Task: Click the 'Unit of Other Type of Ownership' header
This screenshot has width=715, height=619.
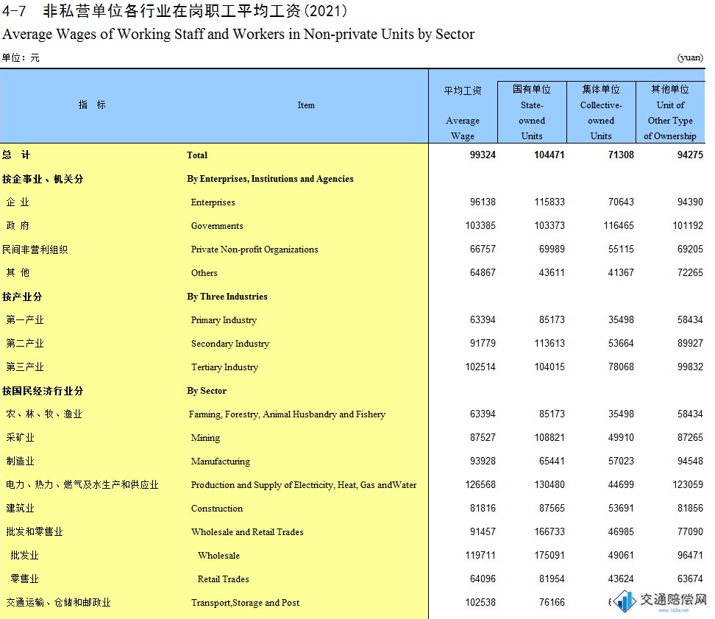Action: point(670,112)
